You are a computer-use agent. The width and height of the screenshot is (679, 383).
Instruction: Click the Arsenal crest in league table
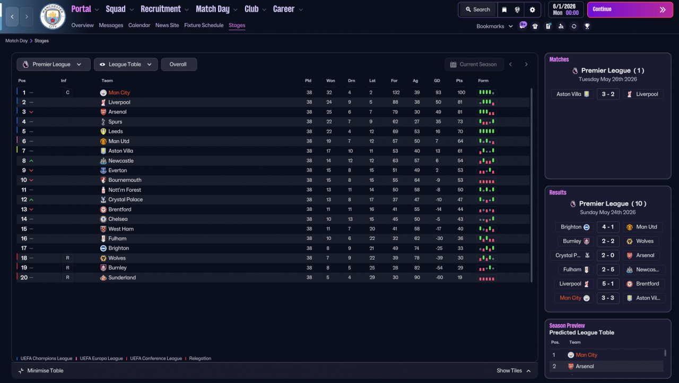click(103, 112)
